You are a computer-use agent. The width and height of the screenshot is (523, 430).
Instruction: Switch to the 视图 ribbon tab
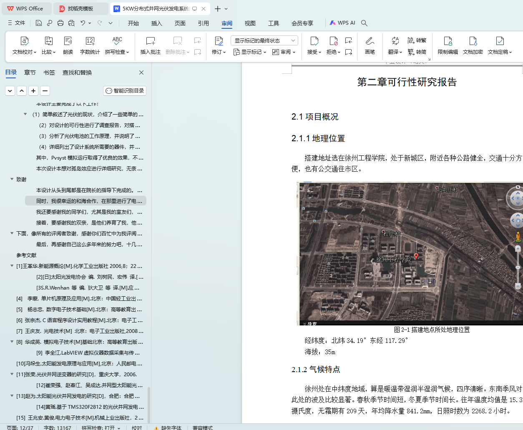250,23
